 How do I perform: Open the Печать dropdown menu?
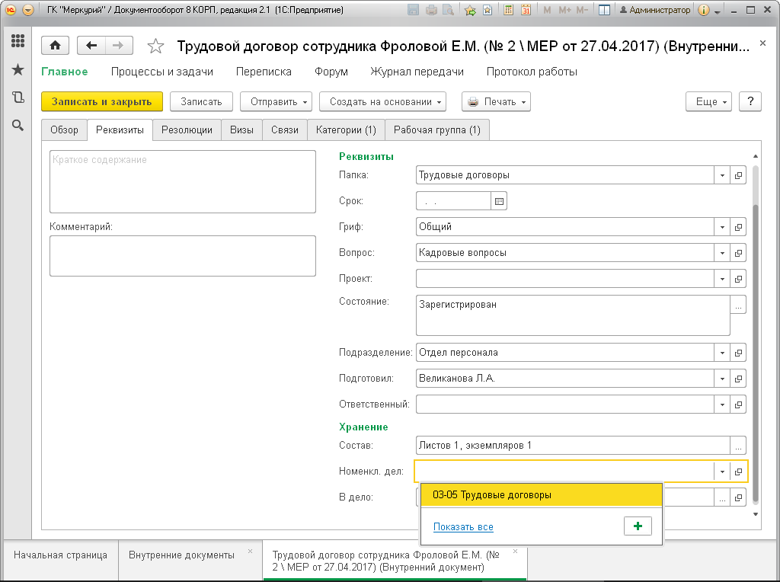[497, 101]
